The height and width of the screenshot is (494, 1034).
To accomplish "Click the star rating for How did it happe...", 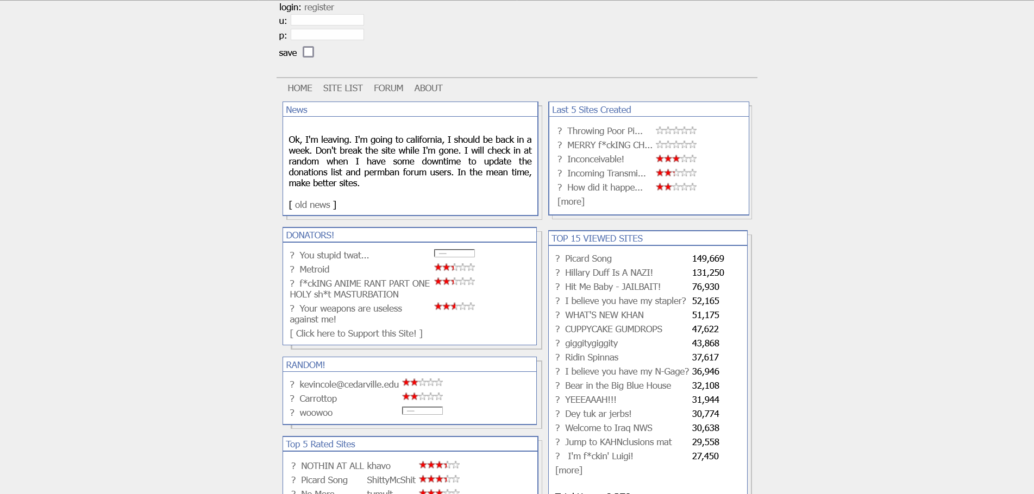I will pos(676,187).
